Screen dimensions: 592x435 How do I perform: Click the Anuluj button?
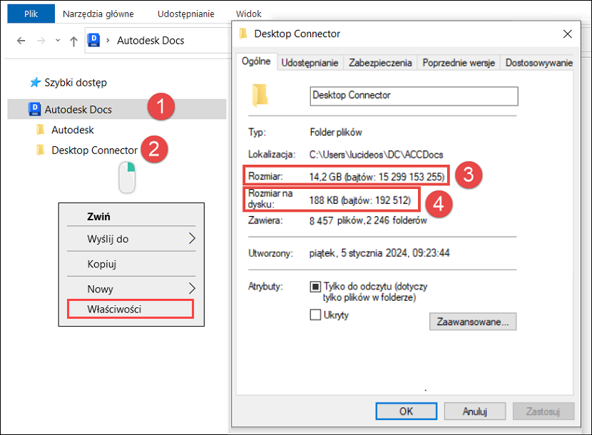coord(474,411)
